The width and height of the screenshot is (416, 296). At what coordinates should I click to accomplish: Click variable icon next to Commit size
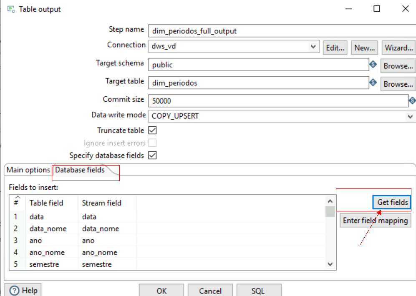coord(412,100)
